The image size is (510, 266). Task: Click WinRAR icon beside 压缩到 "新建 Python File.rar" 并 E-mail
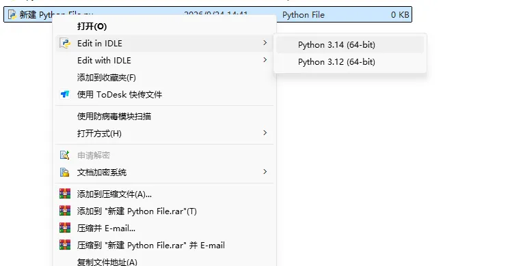click(x=65, y=245)
